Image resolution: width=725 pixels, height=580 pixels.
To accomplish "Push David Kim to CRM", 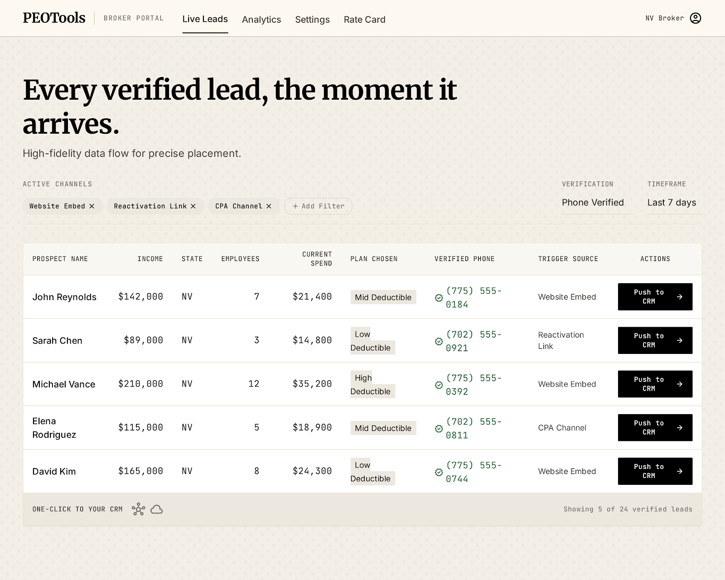I will point(655,471).
